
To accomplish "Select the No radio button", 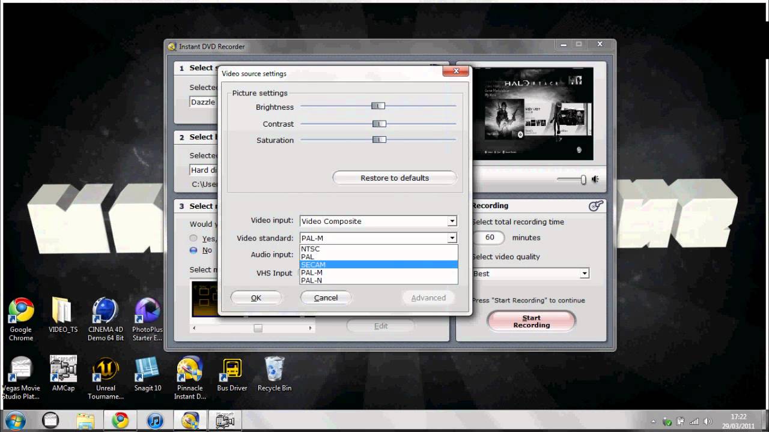I will pyautogui.click(x=193, y=250).
